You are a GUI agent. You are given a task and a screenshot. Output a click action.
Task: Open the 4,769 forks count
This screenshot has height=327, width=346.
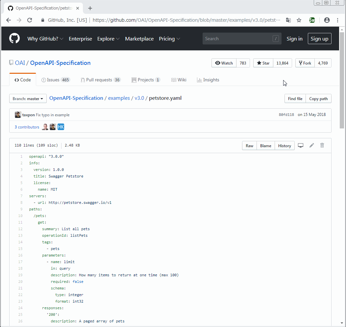point(323,63)
